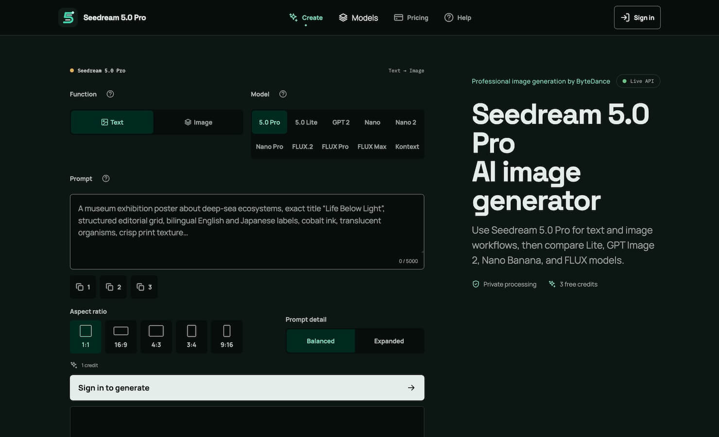Select 1:1 aspect ratio
This screenshot has height=437, width=719.
(x=86, y=336)
